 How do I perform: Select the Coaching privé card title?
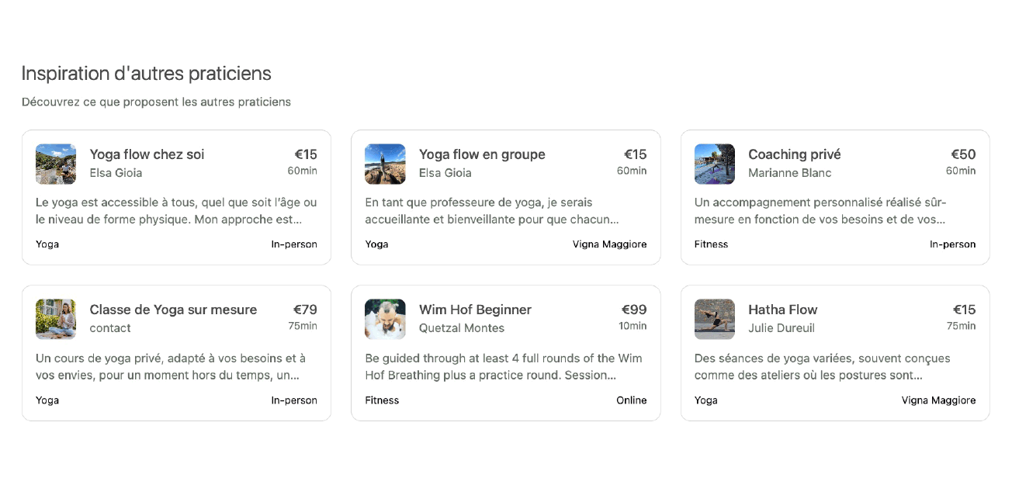pyautogui.click(x=794, y=154)
